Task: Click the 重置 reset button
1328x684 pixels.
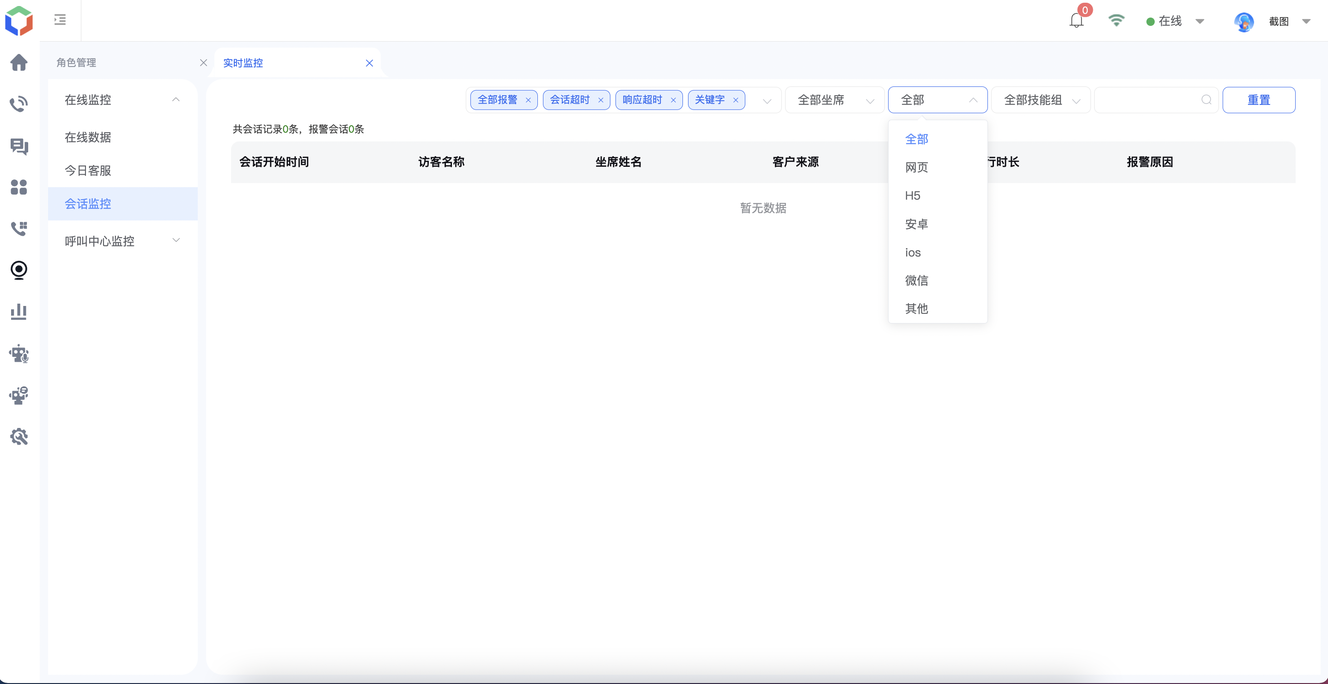Action: pos(1258,100)
